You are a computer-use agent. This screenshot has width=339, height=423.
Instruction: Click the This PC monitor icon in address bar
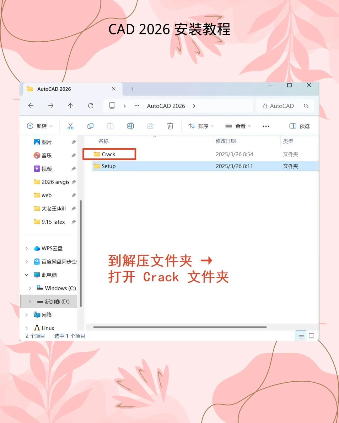pyautogui.click(x=112, y=106)
